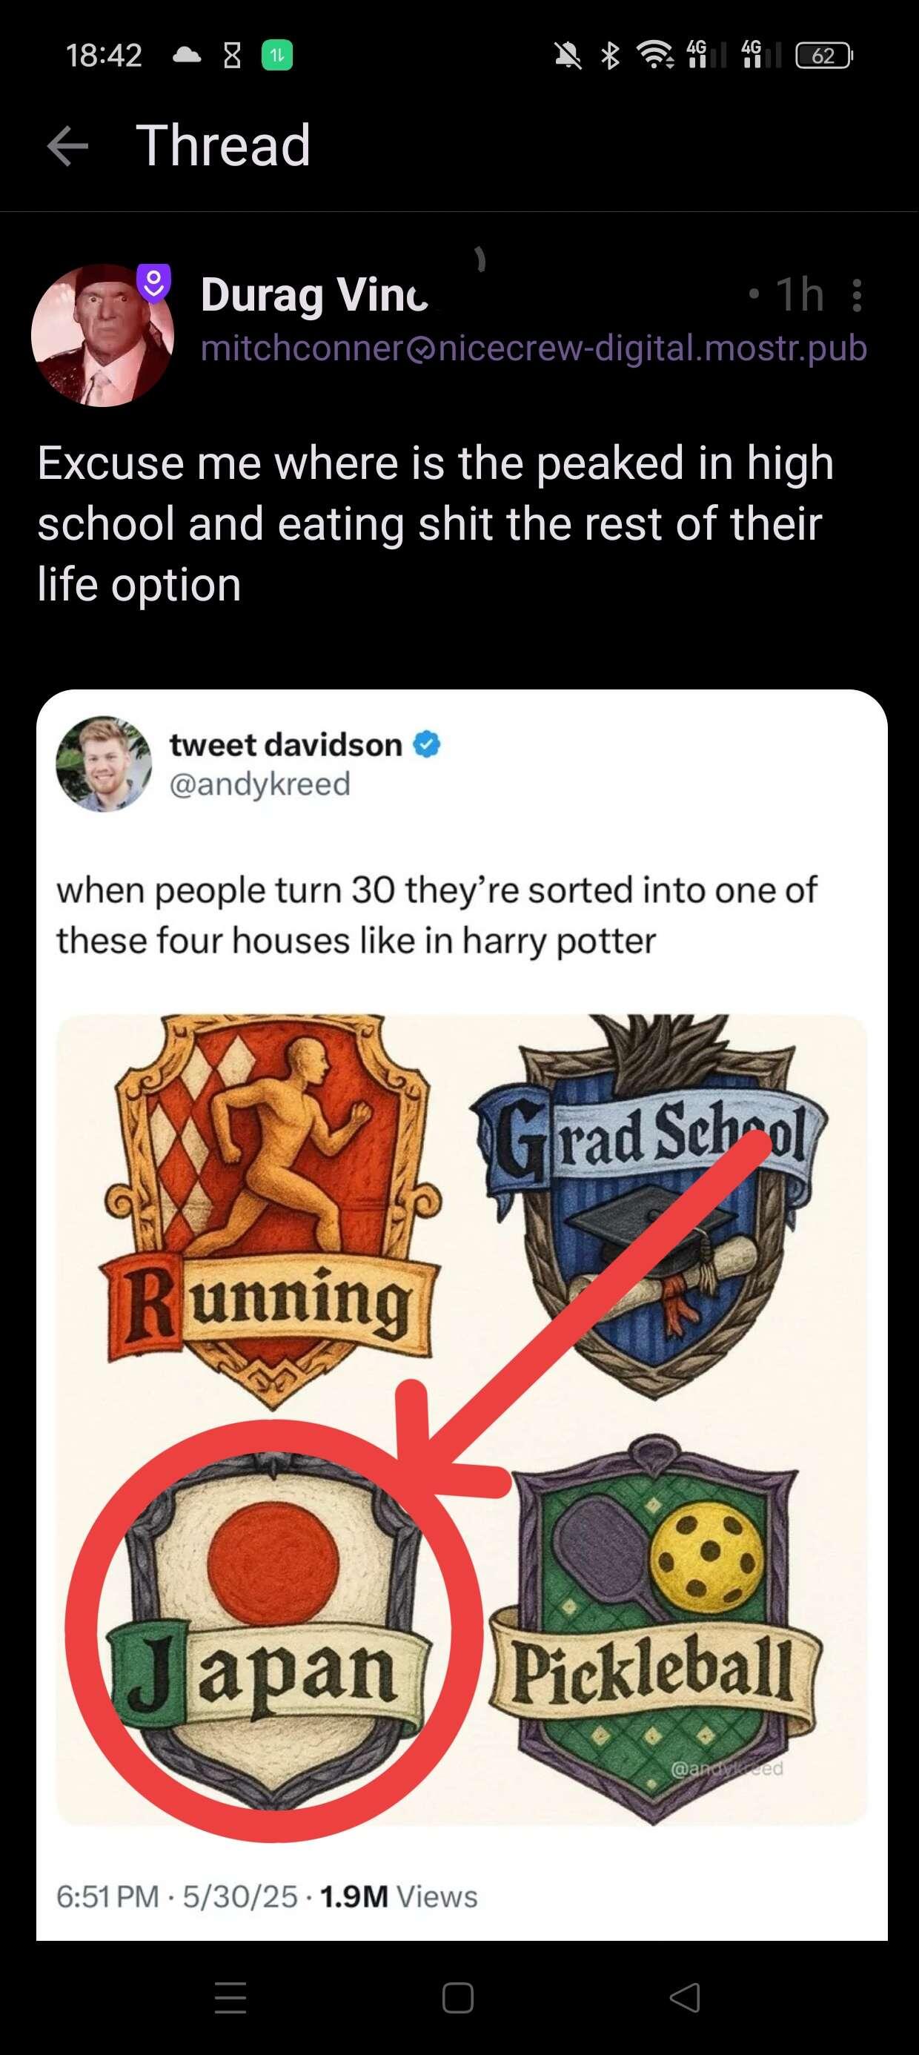
Task: Tap the muted notification bell status icon
Action: click(568, 56)
